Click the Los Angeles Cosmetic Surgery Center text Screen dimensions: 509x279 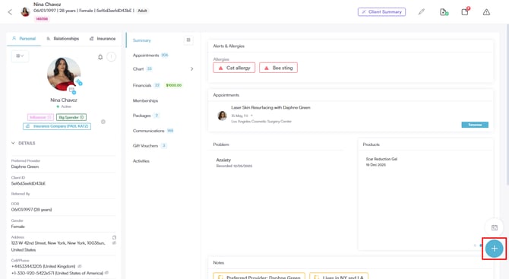point(261,122)
